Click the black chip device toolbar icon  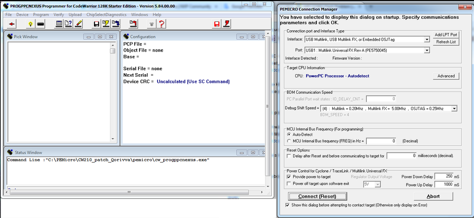(x=40, y=24)
